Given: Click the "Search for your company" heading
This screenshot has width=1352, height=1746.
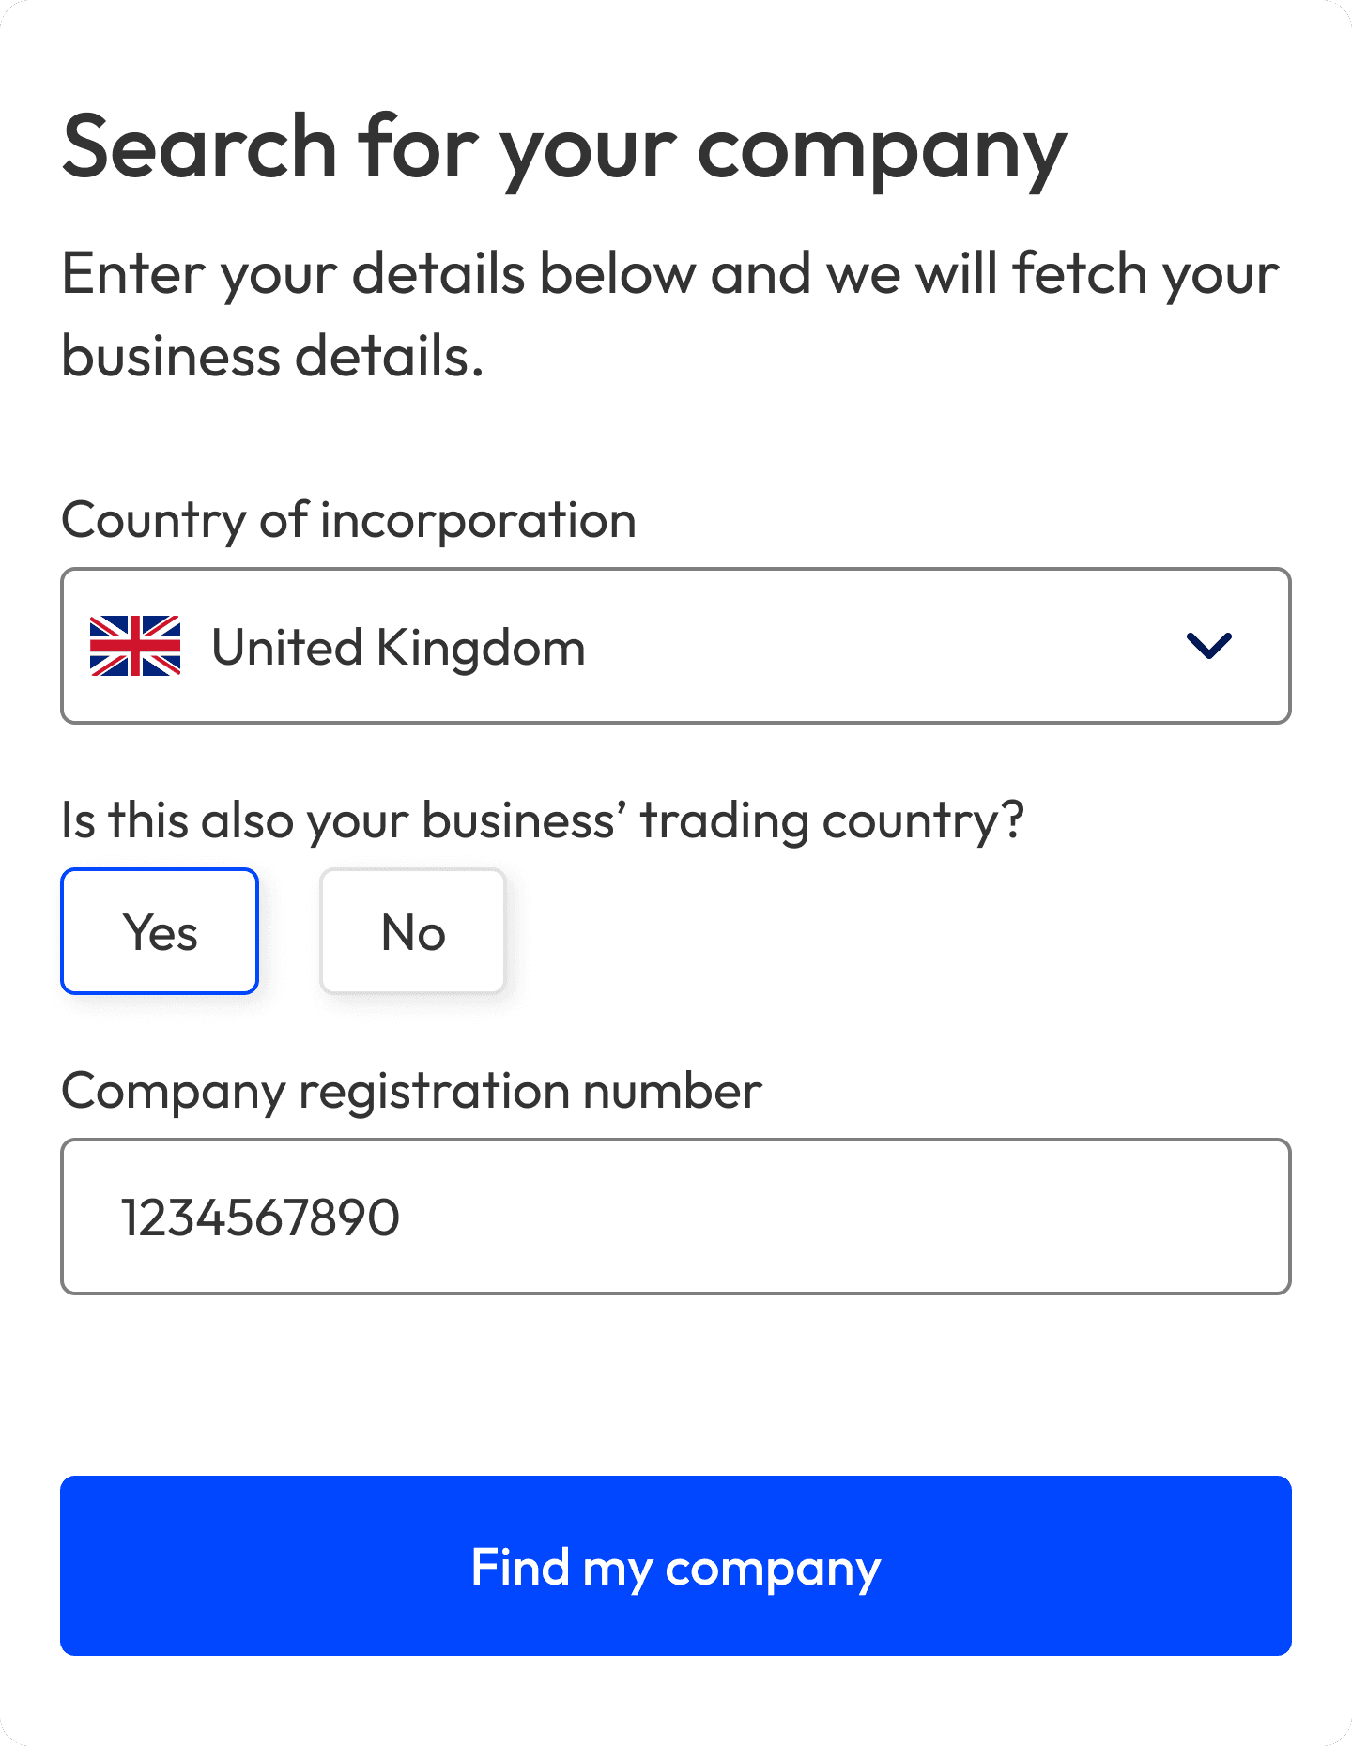Looking at the screenshot, I should pos(562,148).
